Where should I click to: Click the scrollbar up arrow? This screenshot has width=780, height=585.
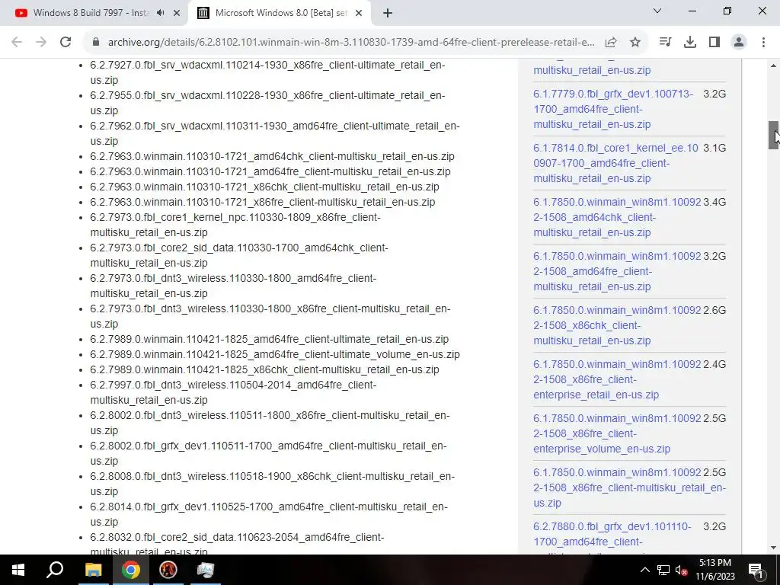coord(774,66)
